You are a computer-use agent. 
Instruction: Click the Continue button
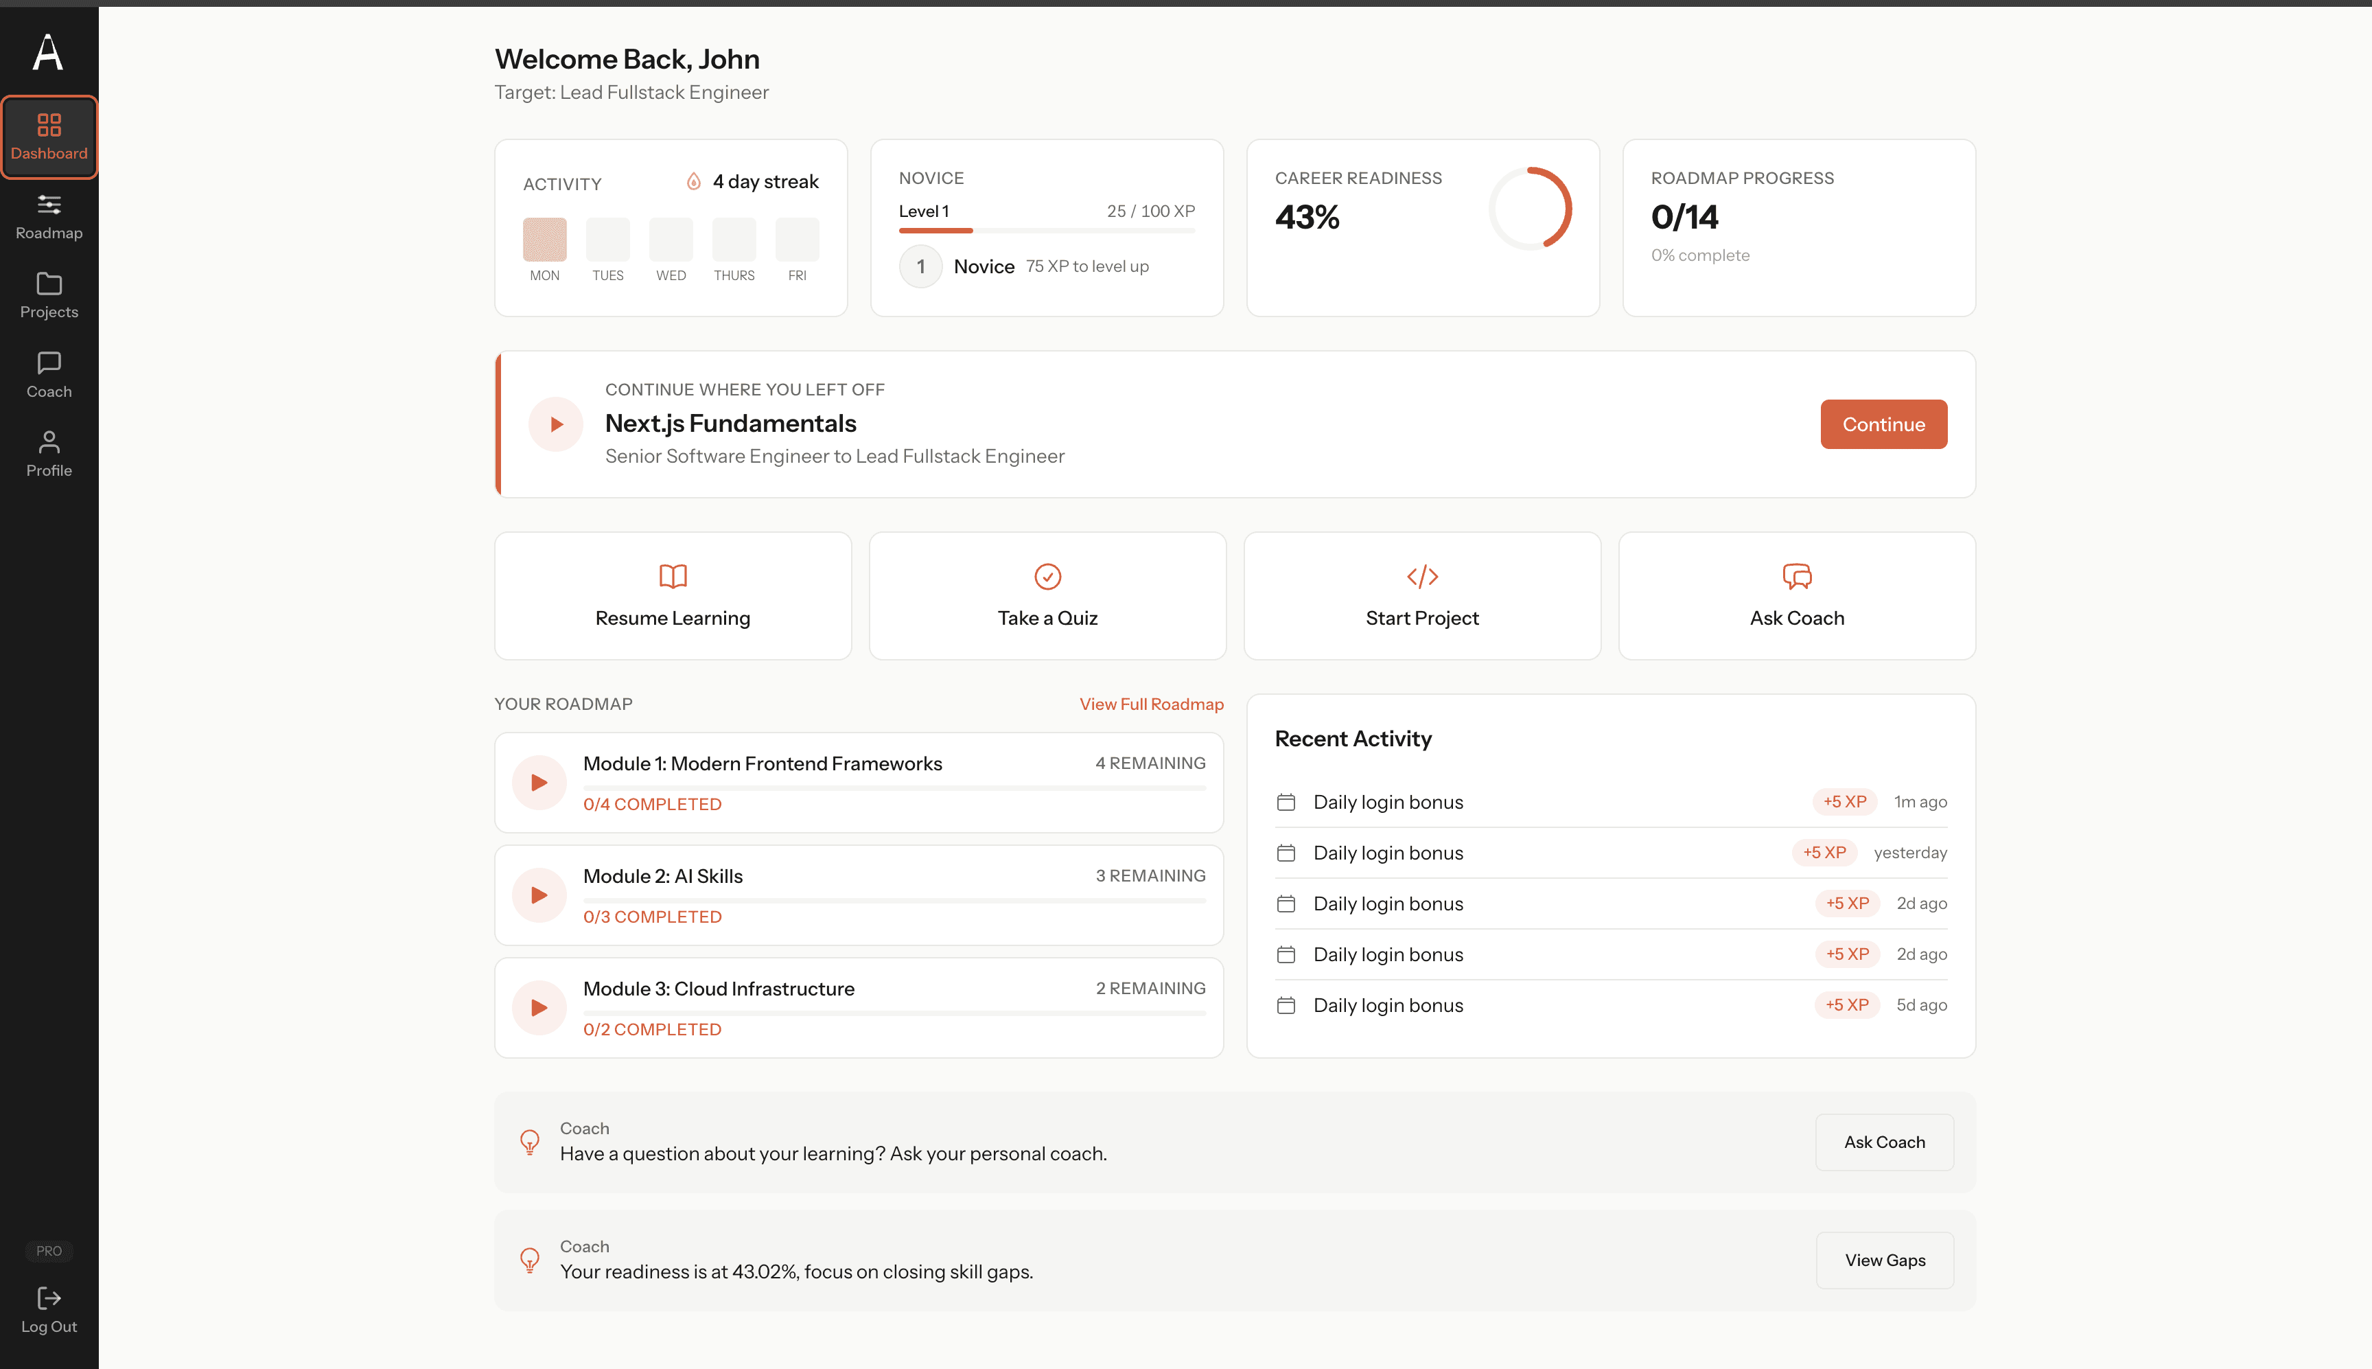coord(1883,424)
